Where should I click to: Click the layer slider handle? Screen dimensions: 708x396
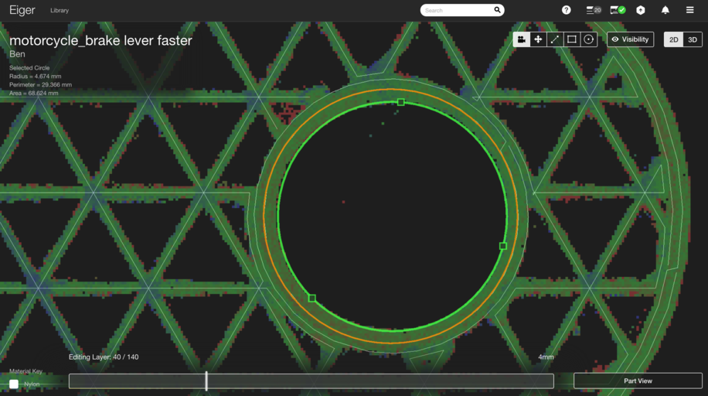coord(206,381)
